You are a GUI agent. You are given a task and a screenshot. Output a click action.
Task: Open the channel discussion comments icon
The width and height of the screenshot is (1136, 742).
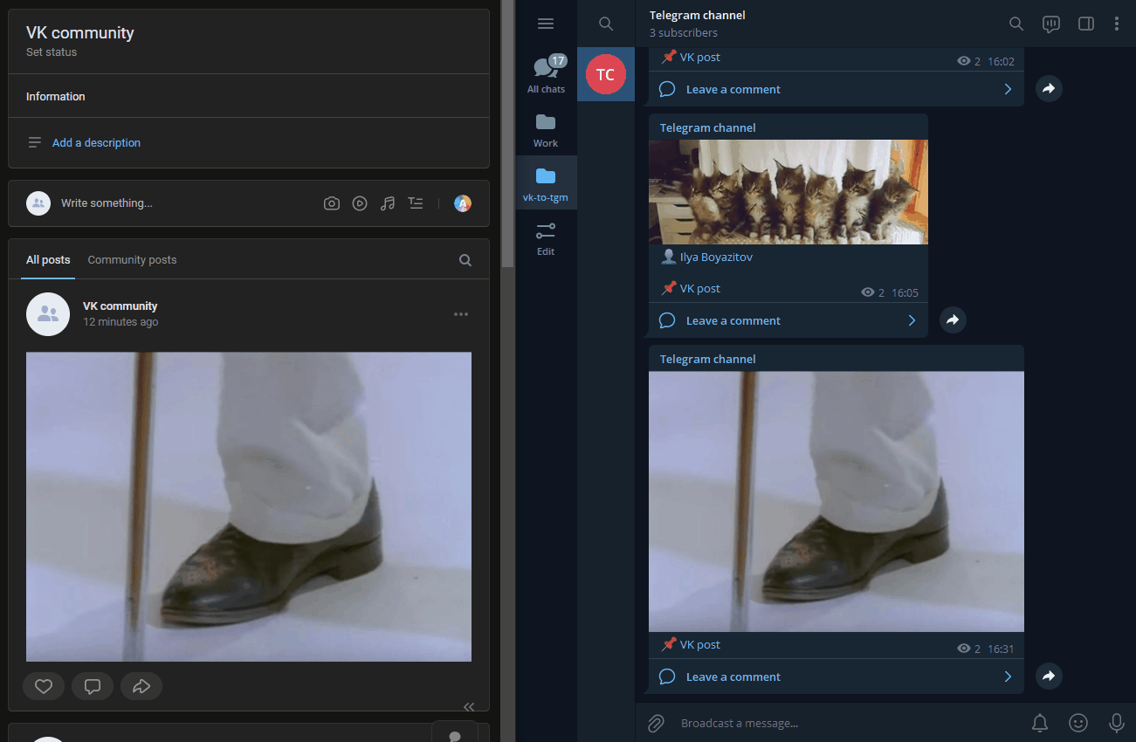coord(1051,24)
